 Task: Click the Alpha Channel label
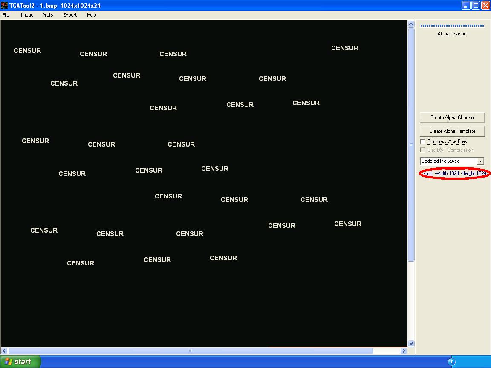(452, 34)
